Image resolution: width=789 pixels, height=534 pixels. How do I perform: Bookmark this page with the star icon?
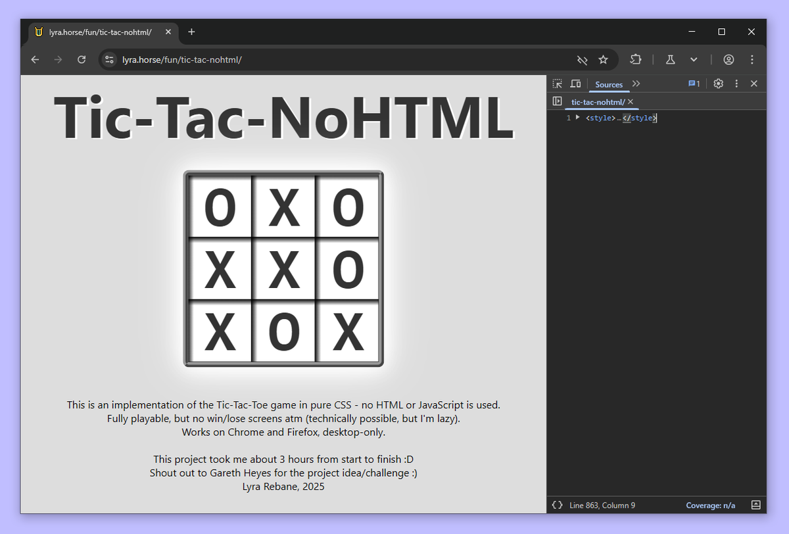coord(603,60)
